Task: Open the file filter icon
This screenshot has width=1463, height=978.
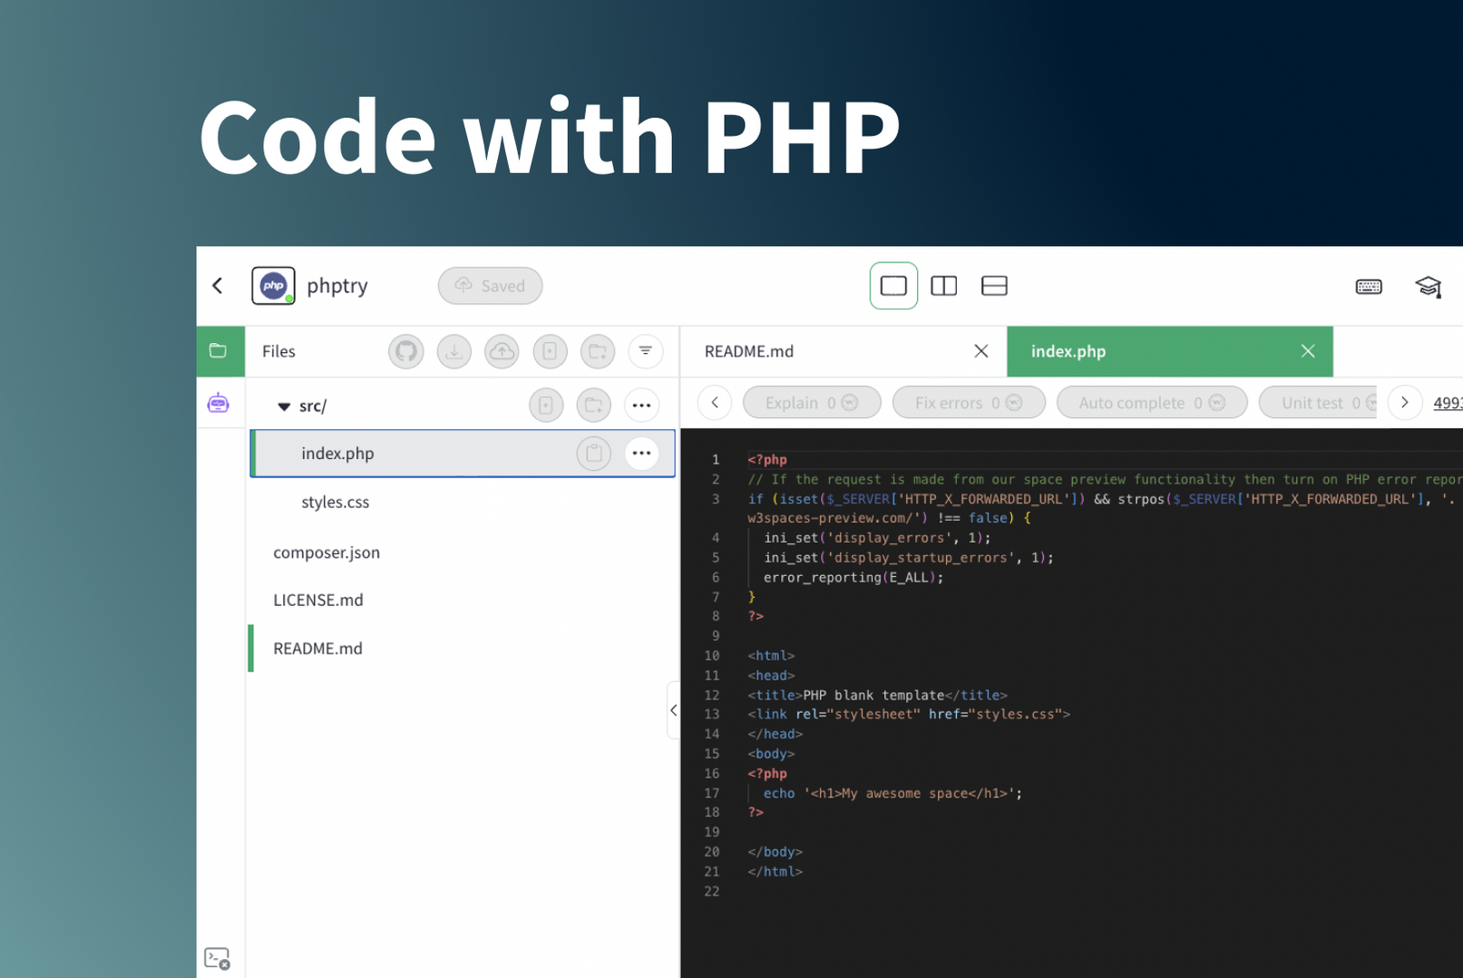Action: (x=646, y=351)
